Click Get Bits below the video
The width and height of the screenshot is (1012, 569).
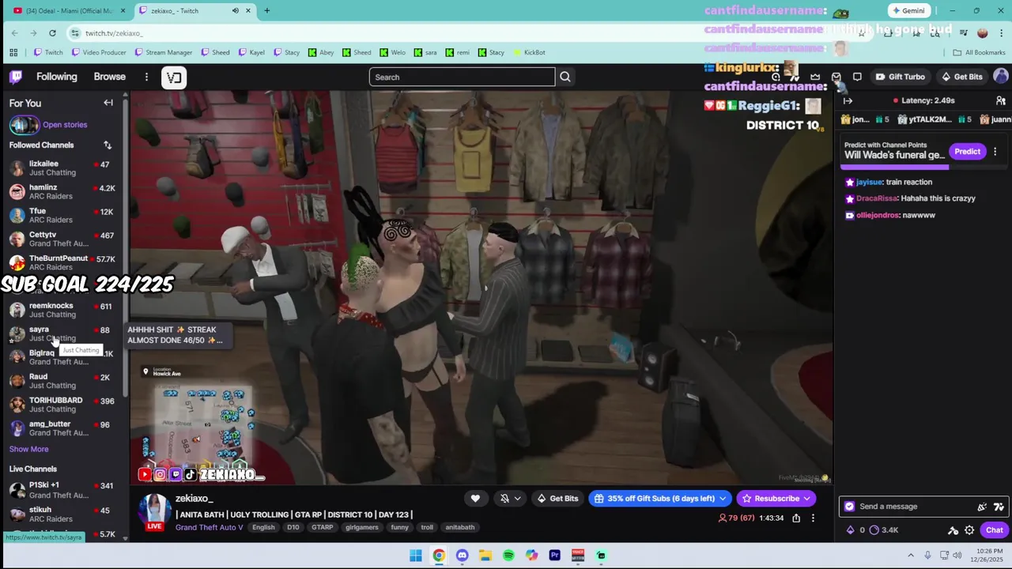(x=557, y=499)
